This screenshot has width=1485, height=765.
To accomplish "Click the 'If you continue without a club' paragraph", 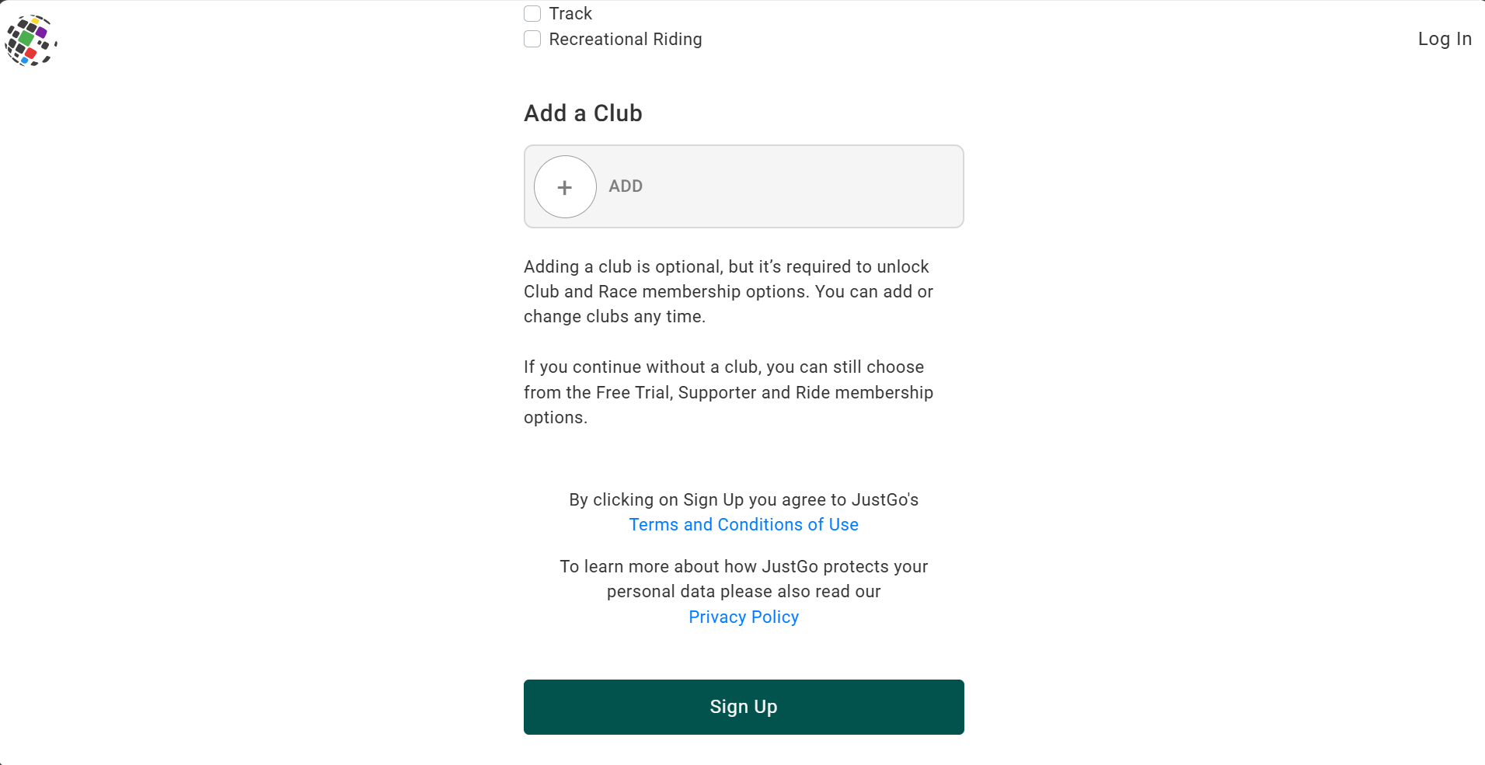I will 728,392.
